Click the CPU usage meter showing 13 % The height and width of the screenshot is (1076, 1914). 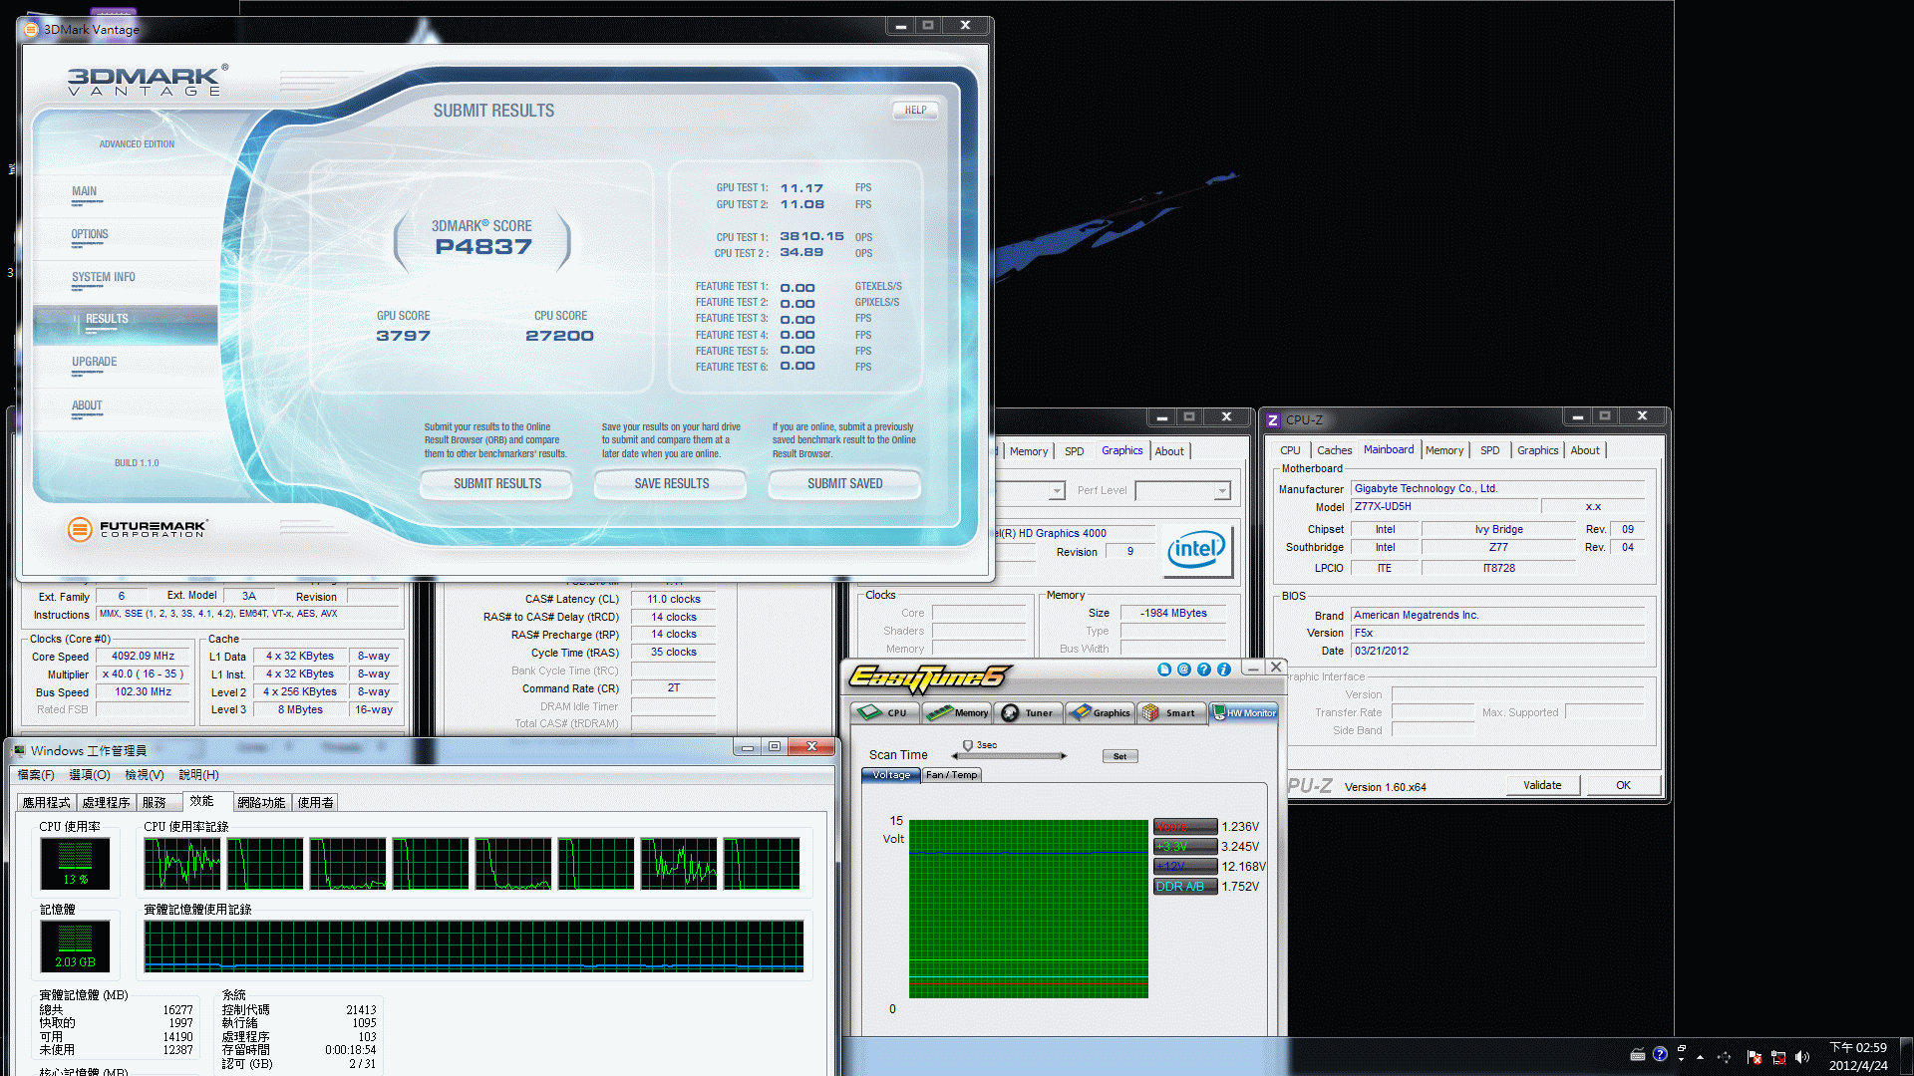tap(75, 864)
